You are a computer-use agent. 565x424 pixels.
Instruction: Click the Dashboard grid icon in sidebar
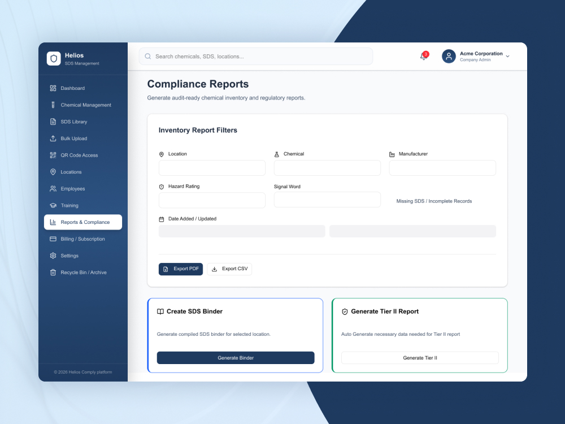(53, 88)
